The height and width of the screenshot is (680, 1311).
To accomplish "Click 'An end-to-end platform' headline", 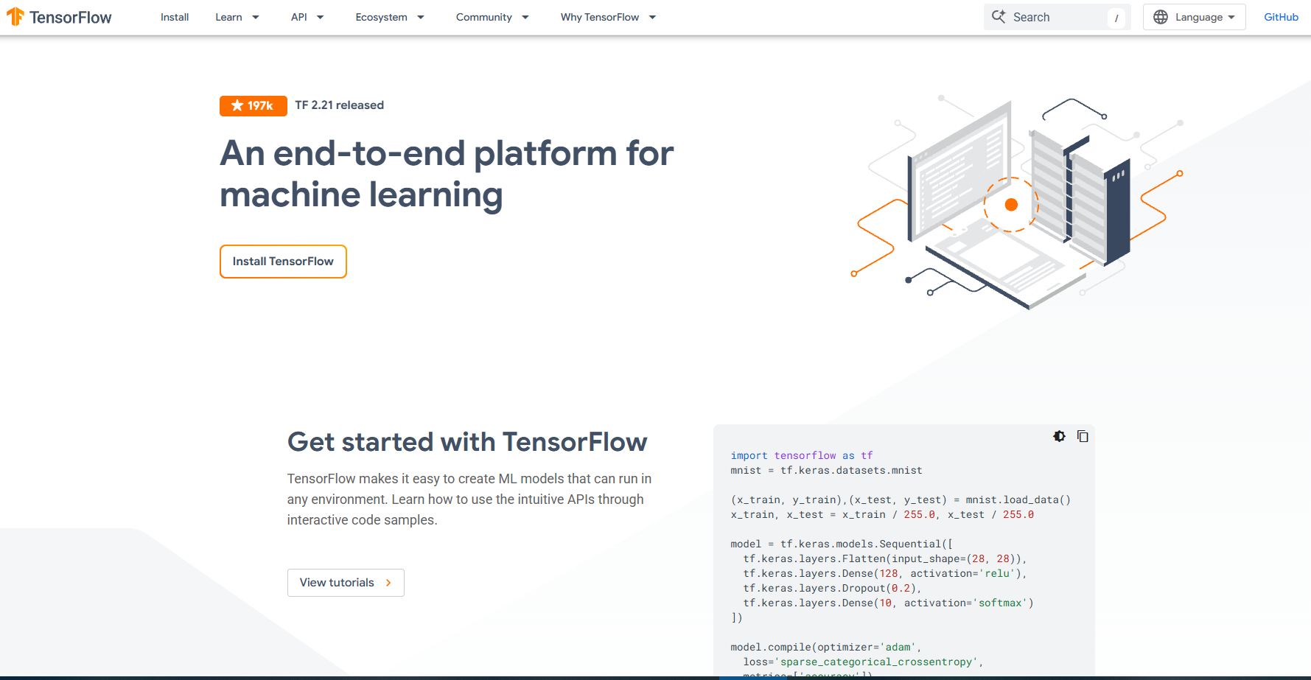I will [x=447, y=174].
